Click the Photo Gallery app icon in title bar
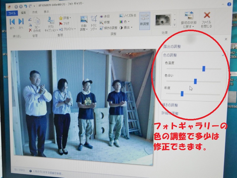 click(x=9, y=7)
